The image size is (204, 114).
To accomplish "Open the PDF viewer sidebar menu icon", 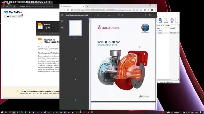I will (x=62, y=15).
